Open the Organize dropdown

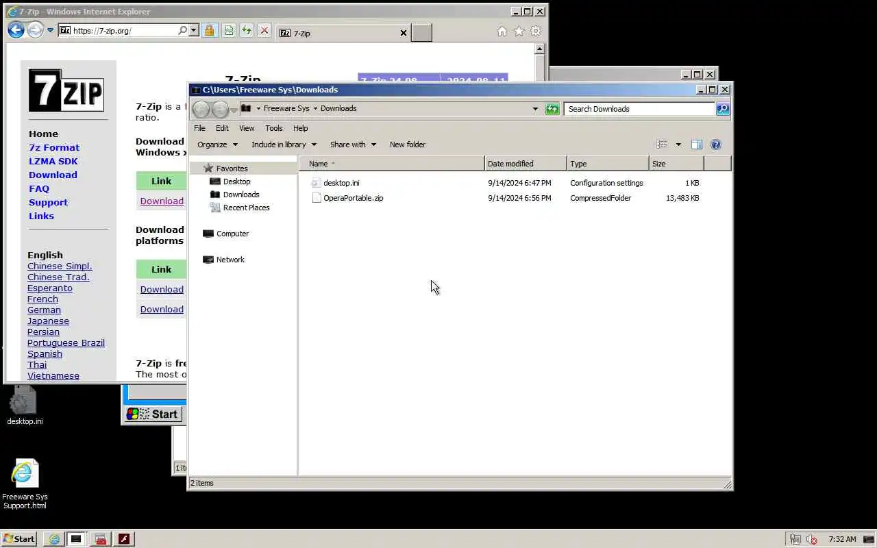coord(217,145)
